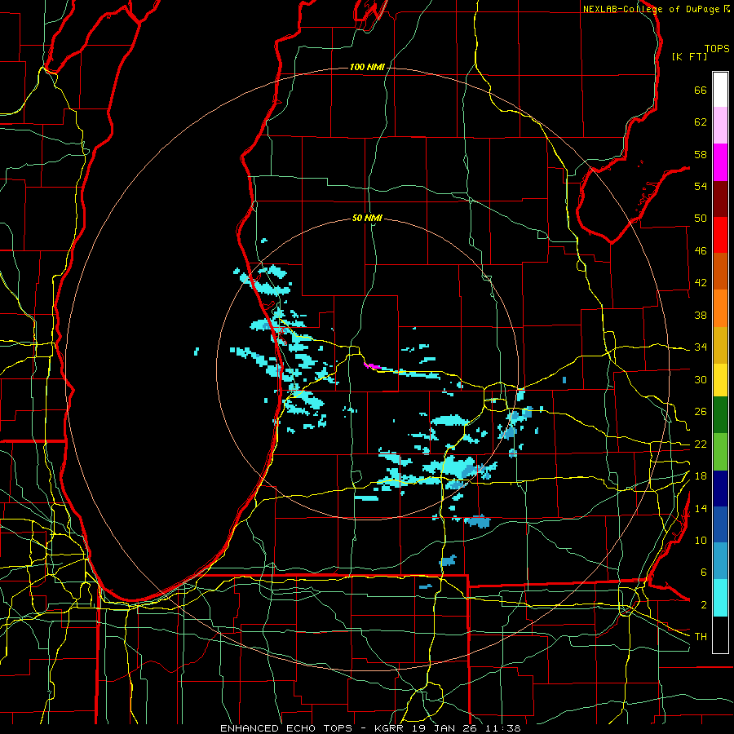Click the "50 NMI" range ring label
The image size is (734, 734).
pos(367,218)
